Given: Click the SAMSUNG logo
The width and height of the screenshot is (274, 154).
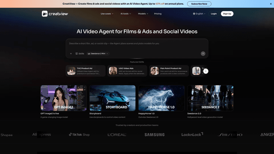Looking at the screenshot, I should (x=155, y=135).
